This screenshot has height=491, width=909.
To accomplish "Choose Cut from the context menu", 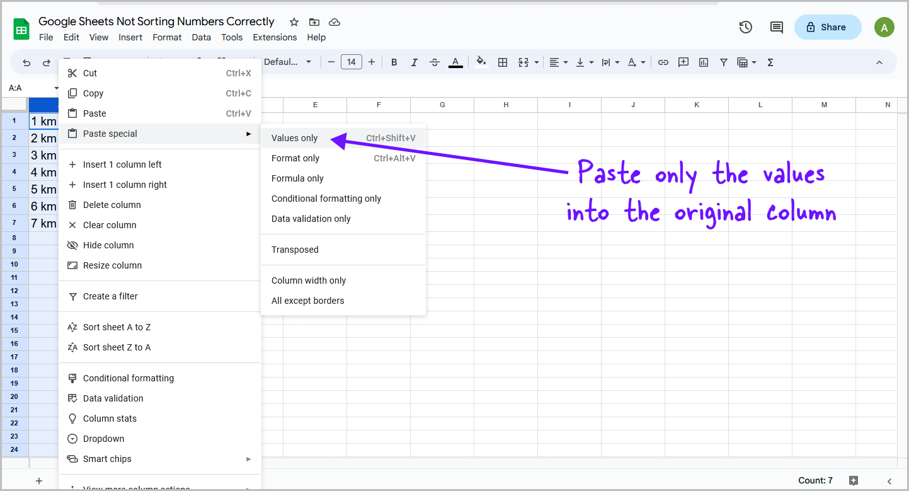I will (x=159, y=73).
